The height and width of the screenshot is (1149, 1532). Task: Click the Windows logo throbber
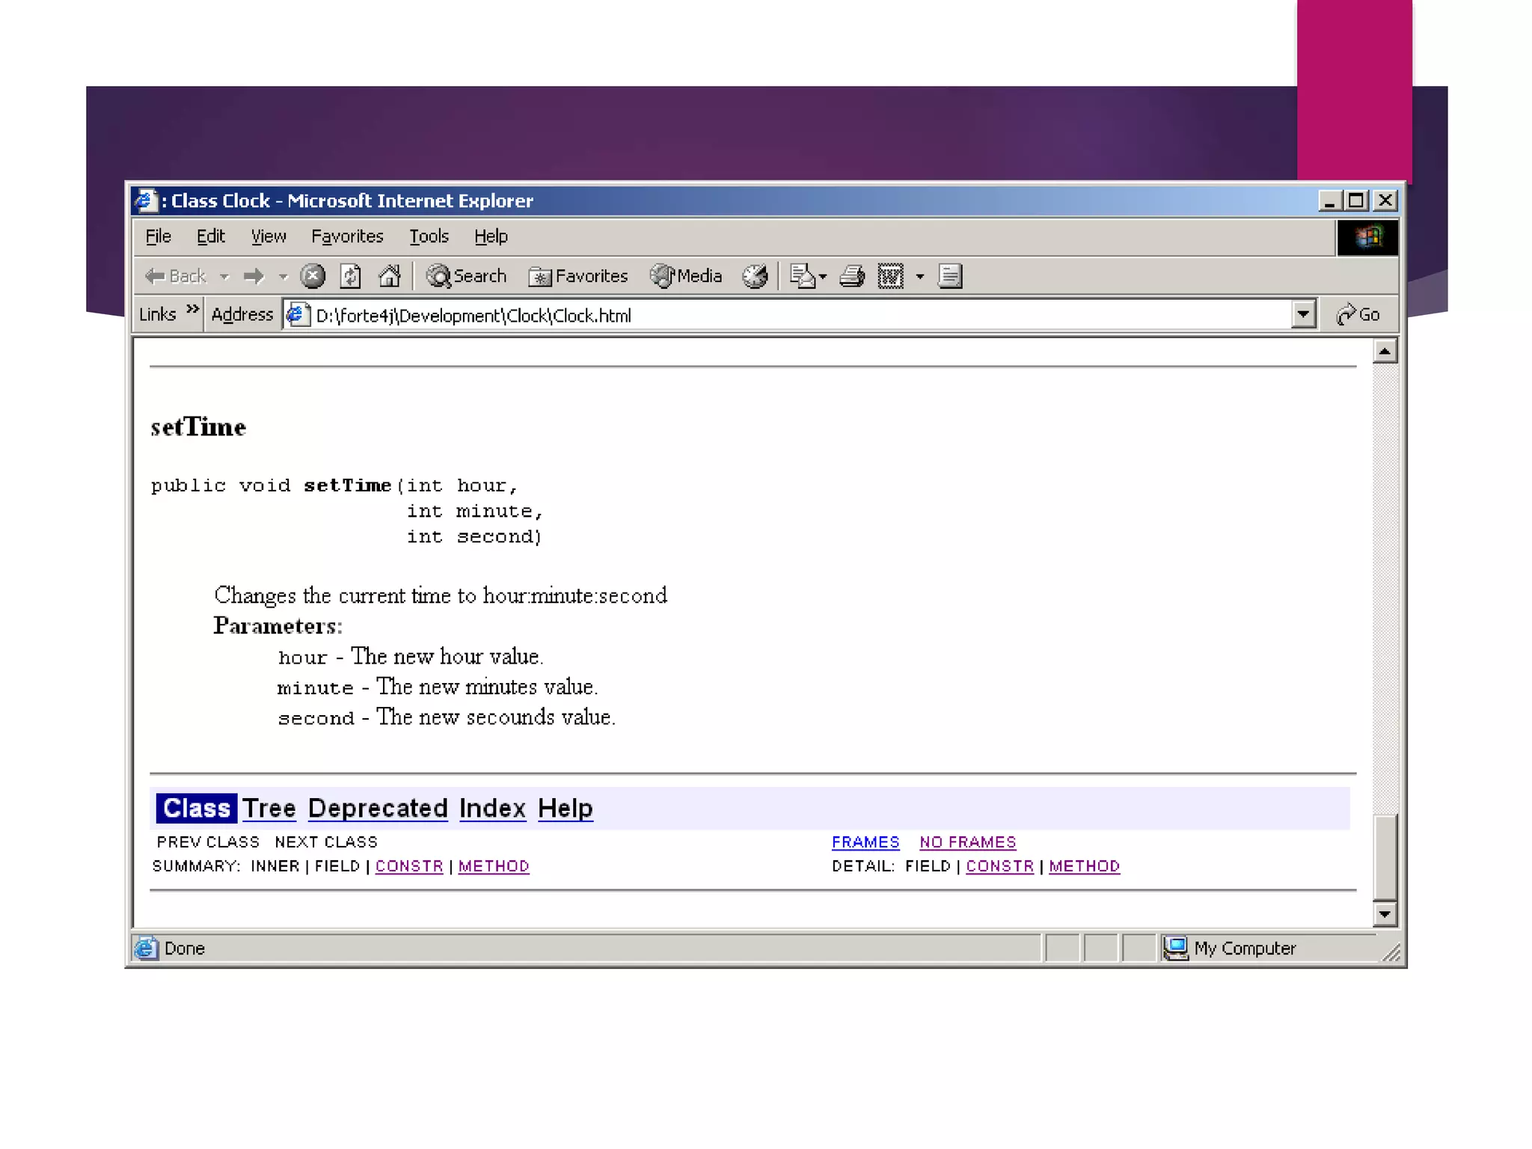click(x=1367, y=238)
